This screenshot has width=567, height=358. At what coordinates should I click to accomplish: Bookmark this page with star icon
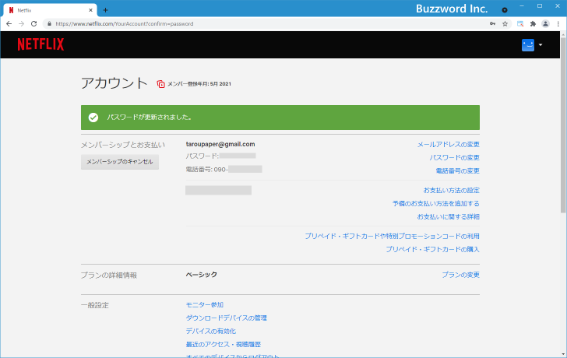(x=505, y=24)
